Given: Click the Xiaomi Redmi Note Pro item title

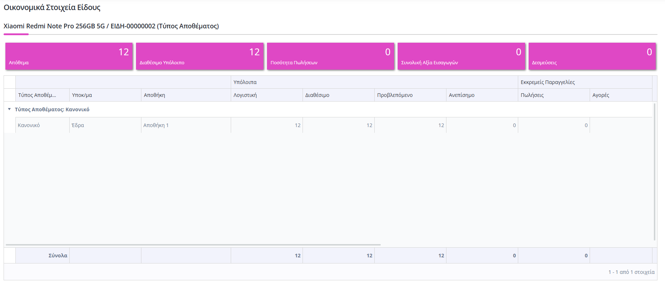Looking at the screenshot, I should pyautogui.click(x=111, y=26).
